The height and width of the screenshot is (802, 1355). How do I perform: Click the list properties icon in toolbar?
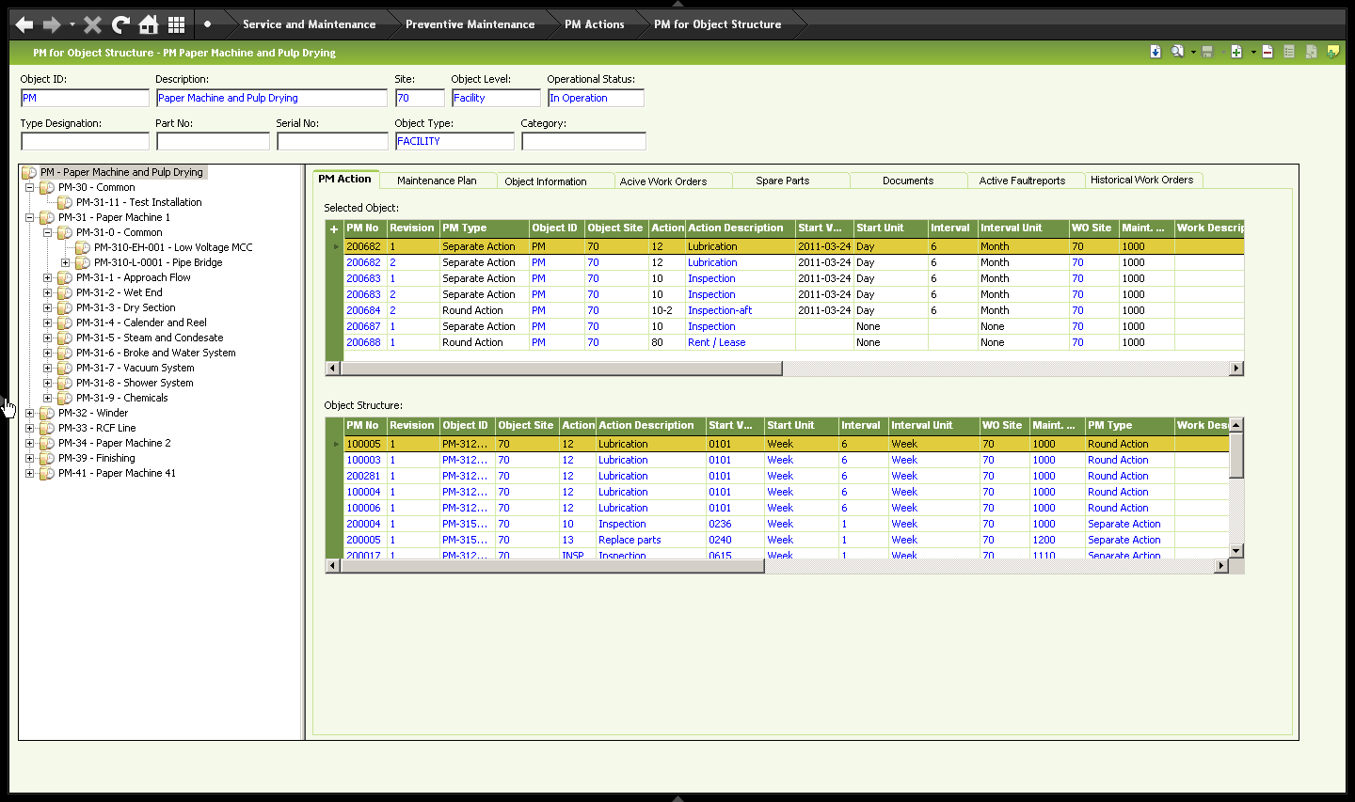(x=1289, y=52)
